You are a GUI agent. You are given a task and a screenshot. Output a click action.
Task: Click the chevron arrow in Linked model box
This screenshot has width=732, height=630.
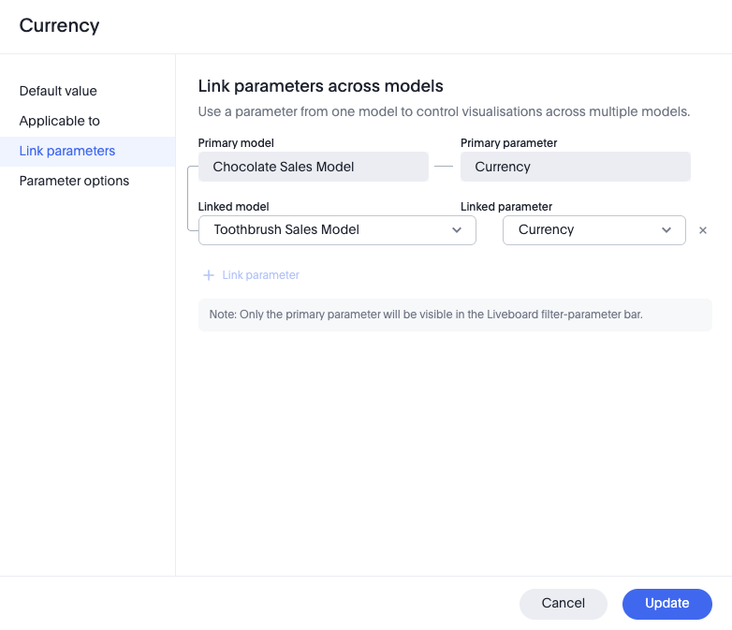tap(457, 230)
